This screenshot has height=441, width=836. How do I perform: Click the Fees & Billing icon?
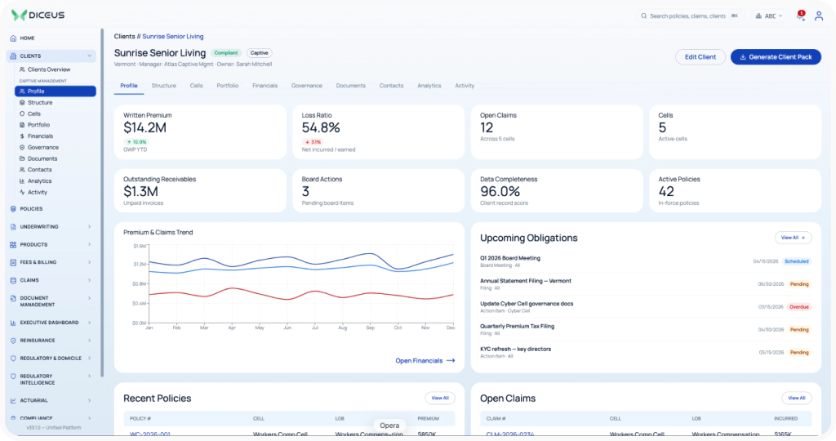tap(13, 262)
